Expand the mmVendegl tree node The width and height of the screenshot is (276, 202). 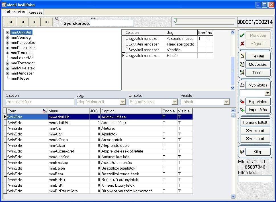click(x=8, y=38)
